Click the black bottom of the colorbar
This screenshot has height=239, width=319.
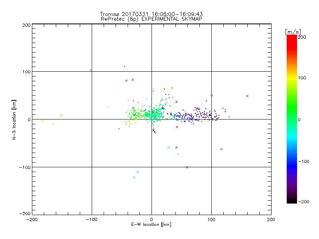[291, 200]
